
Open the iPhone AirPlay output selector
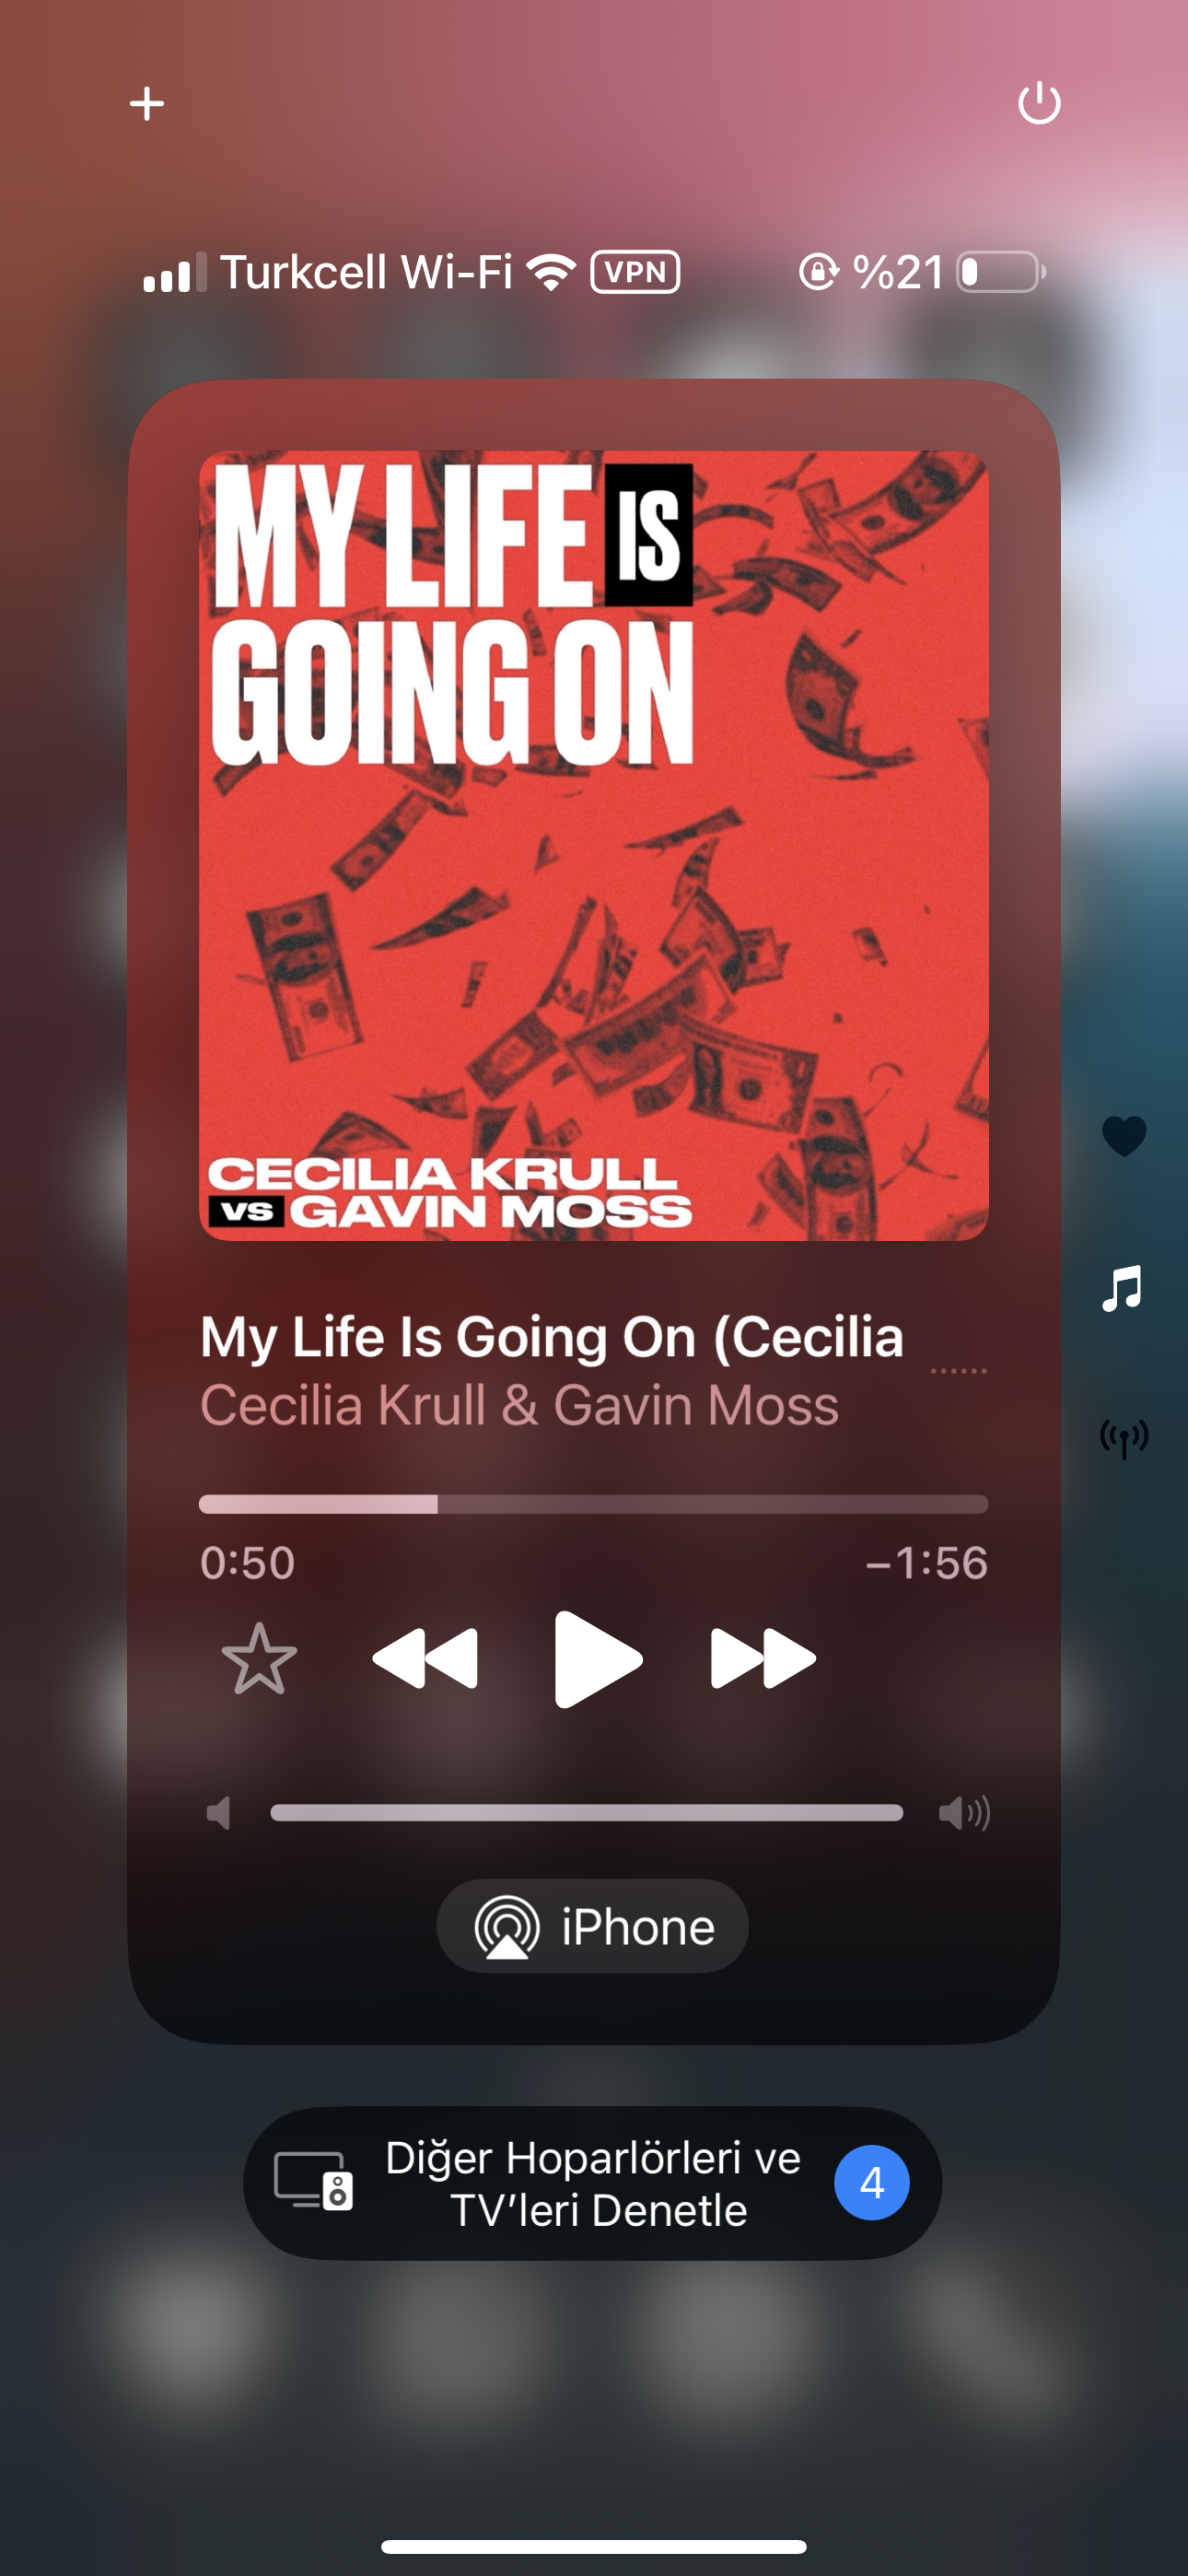593,1926
